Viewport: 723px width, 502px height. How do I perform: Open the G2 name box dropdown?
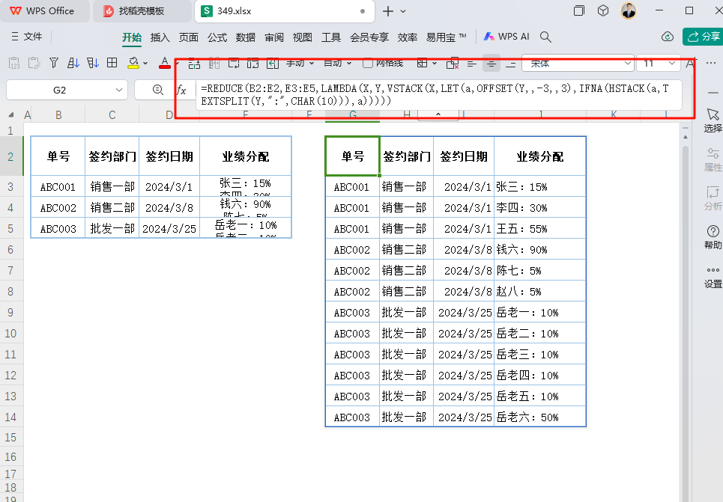(119, 90)
